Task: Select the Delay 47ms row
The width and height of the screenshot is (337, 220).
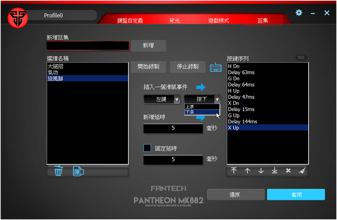Action: [268, 97]
